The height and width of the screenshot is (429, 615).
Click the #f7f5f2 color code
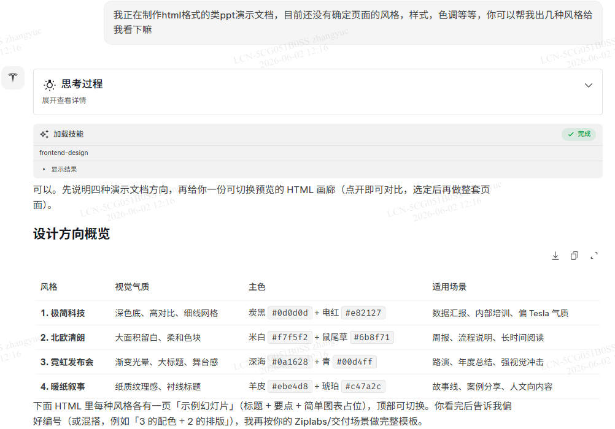[x=290, y=337]
